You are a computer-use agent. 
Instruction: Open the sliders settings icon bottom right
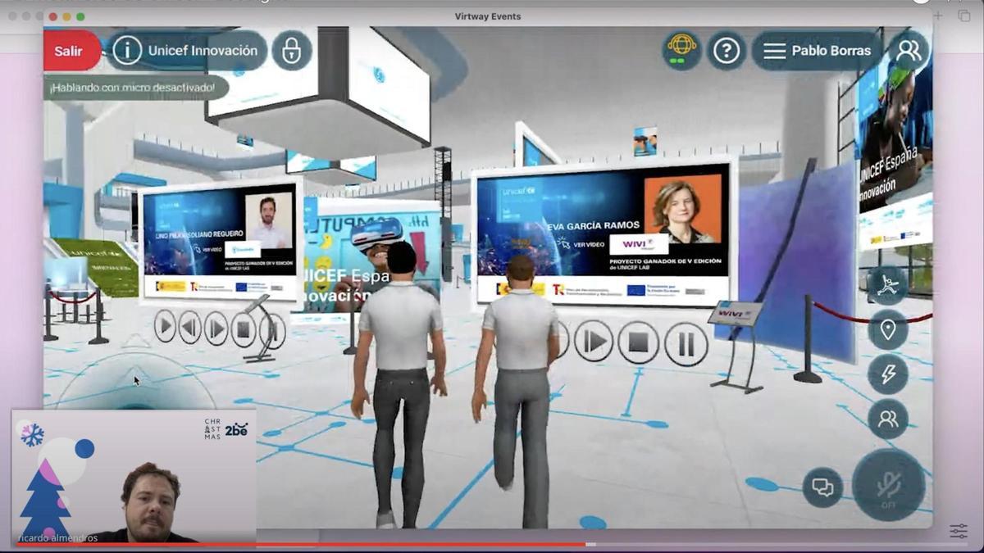tap(958, 531)
